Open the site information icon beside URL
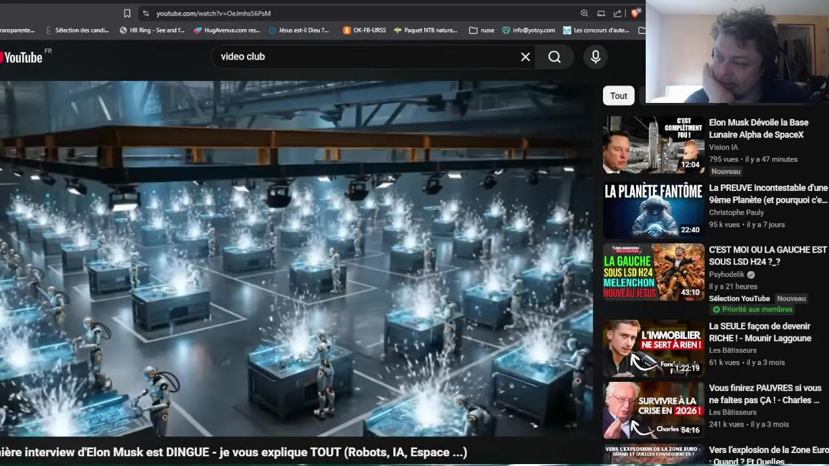 click(x=145, y=13)
